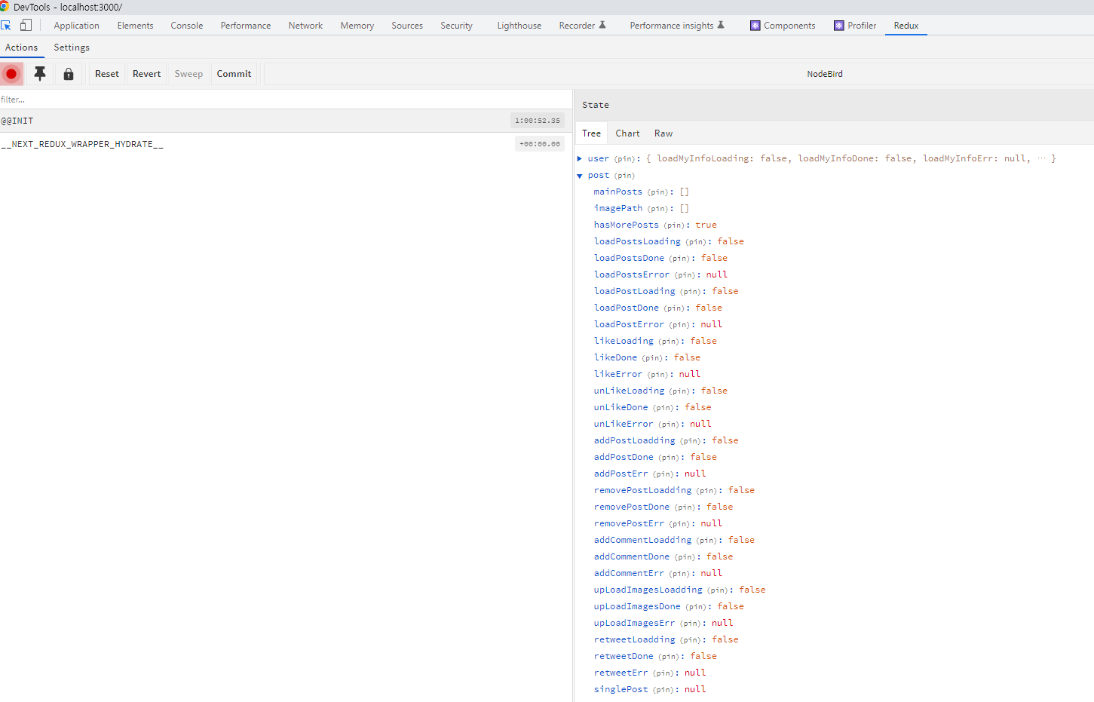
Task: Open the Performance insights tab
Action: click(677, 26)
